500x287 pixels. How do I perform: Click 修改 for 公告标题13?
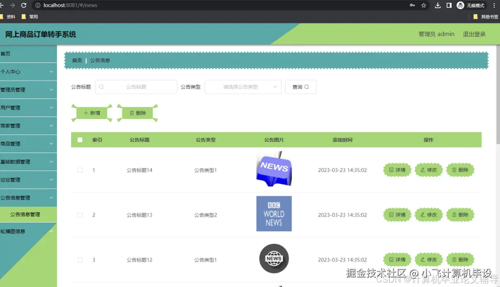tap(429, 215)
